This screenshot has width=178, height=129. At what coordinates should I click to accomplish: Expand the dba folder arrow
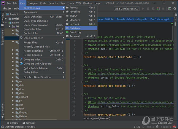(13, 89)
